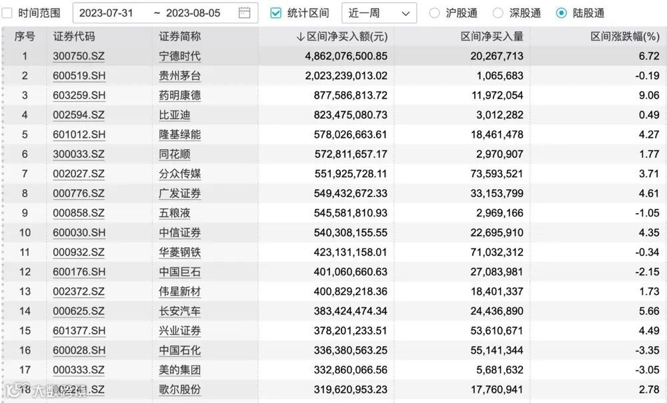Sort by 区间净买入量 column header
Screen dimensions: 667x403
(x=492, y=37)
